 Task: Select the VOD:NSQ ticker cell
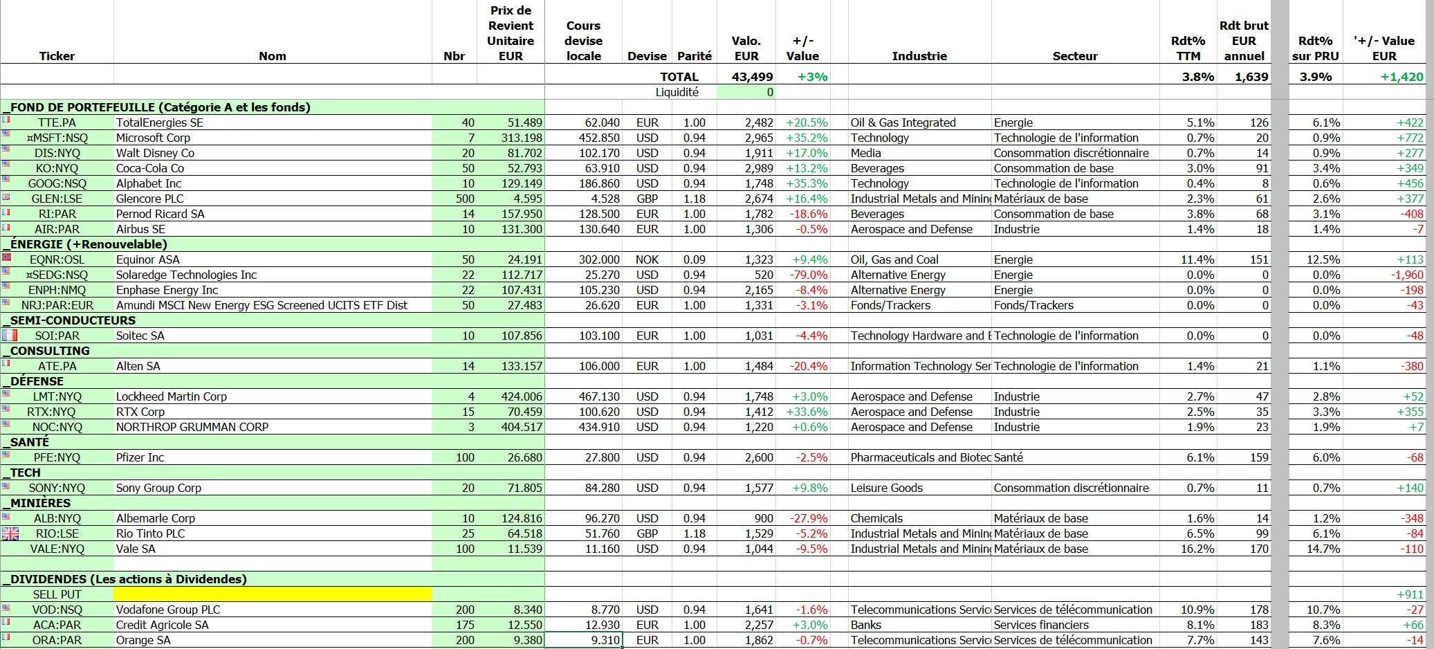tap(57, 610)
